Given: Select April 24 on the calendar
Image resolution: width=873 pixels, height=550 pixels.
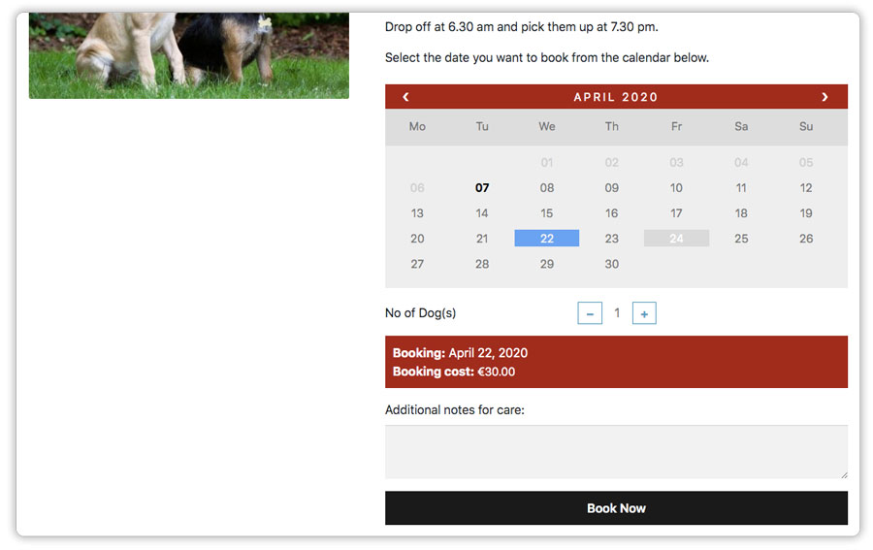Looking at the screenshot, I should click(x=676, y=239).
